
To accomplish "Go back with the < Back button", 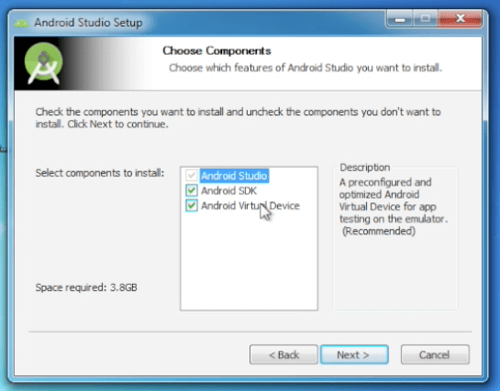I will click(x=283, y=354).
